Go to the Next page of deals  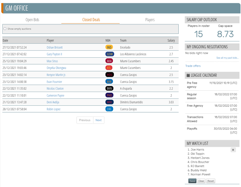[x=99, y=120]
